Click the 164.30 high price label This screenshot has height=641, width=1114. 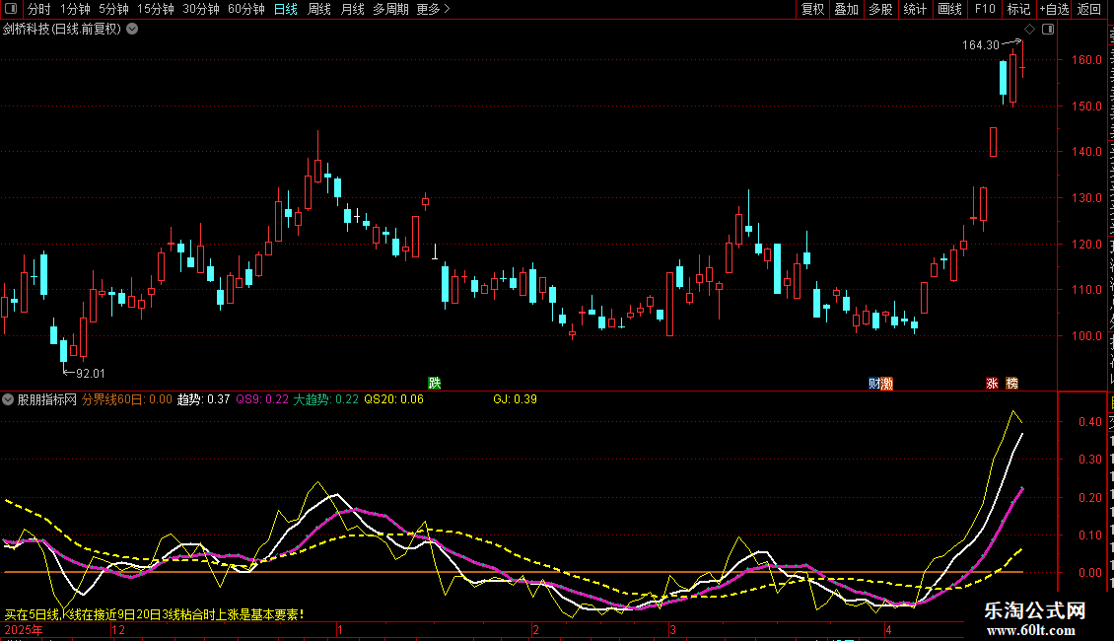(x=981, y=45)
